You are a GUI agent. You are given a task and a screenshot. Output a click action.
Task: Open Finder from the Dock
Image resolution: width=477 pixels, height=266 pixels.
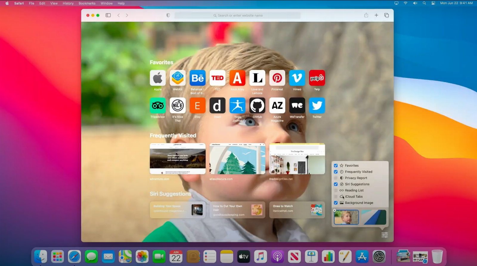[41, 256]
